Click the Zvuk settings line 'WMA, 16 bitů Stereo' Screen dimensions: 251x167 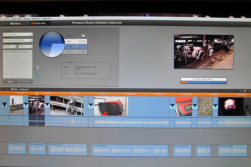86,74
